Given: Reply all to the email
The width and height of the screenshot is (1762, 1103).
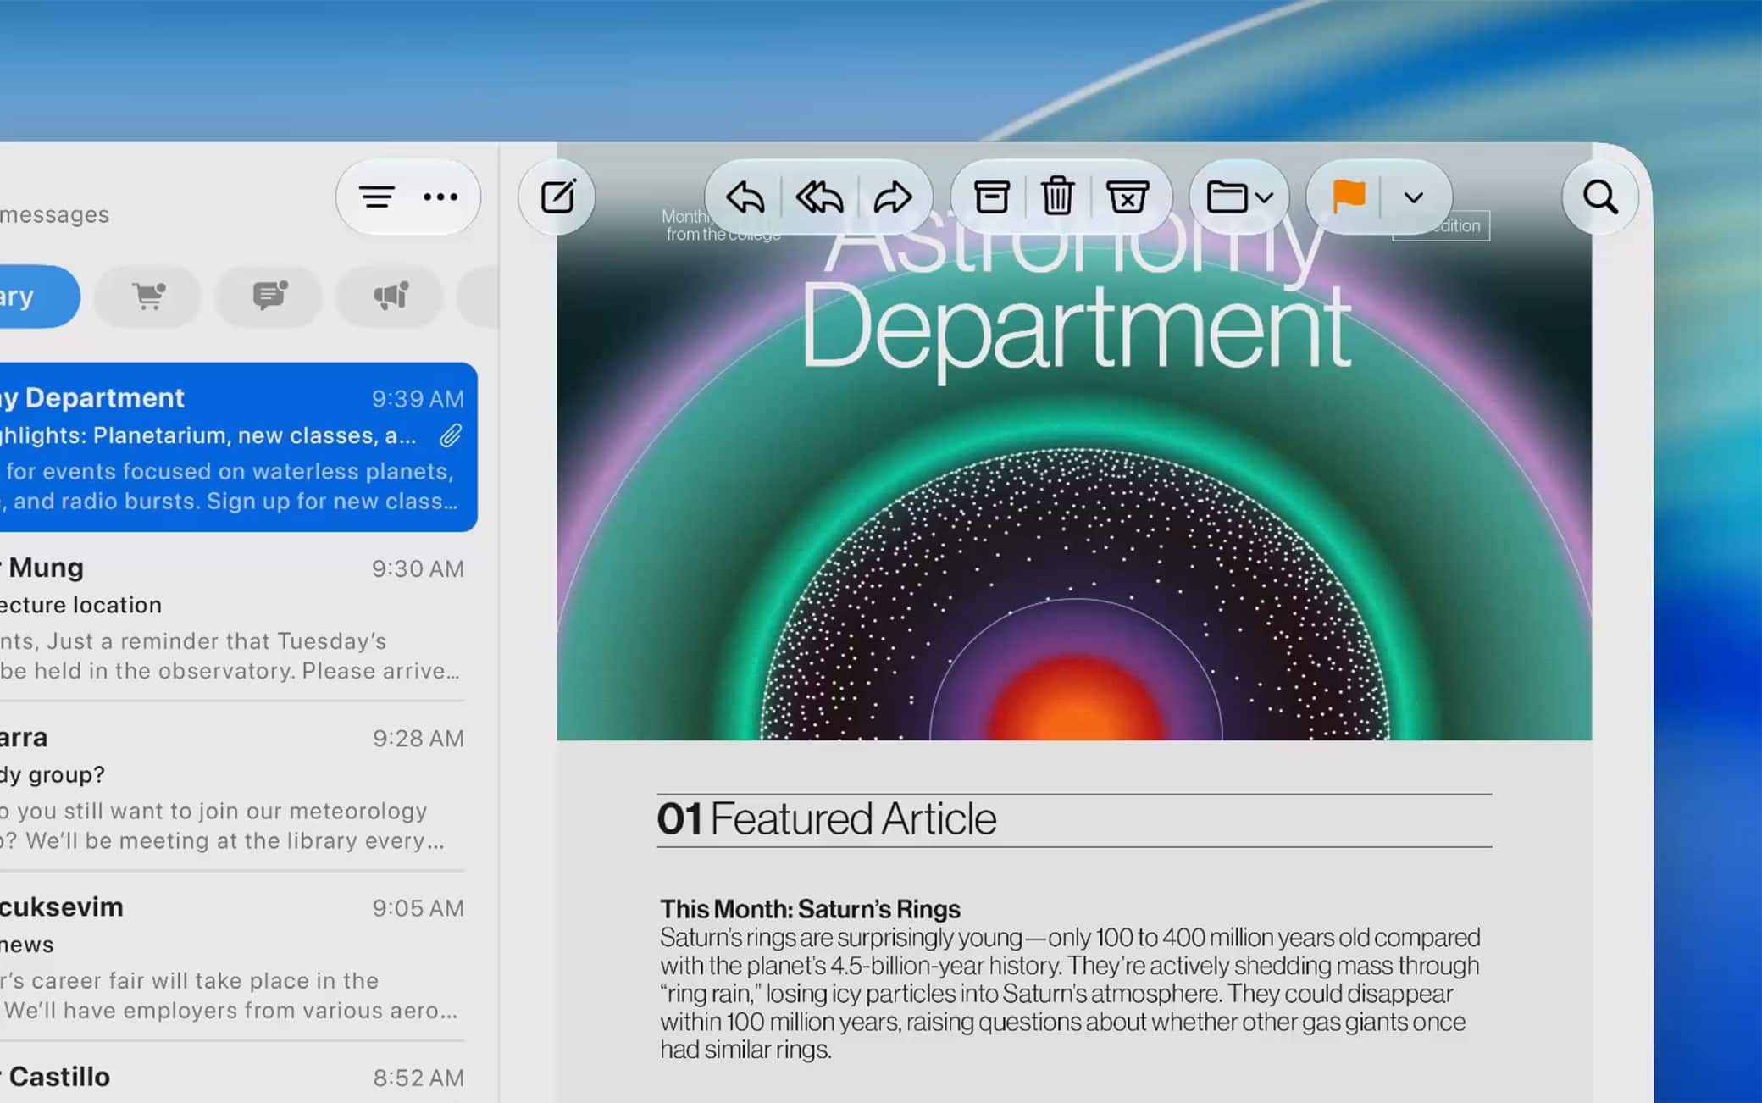Looking at the screenshot, I should click(819, 197).
